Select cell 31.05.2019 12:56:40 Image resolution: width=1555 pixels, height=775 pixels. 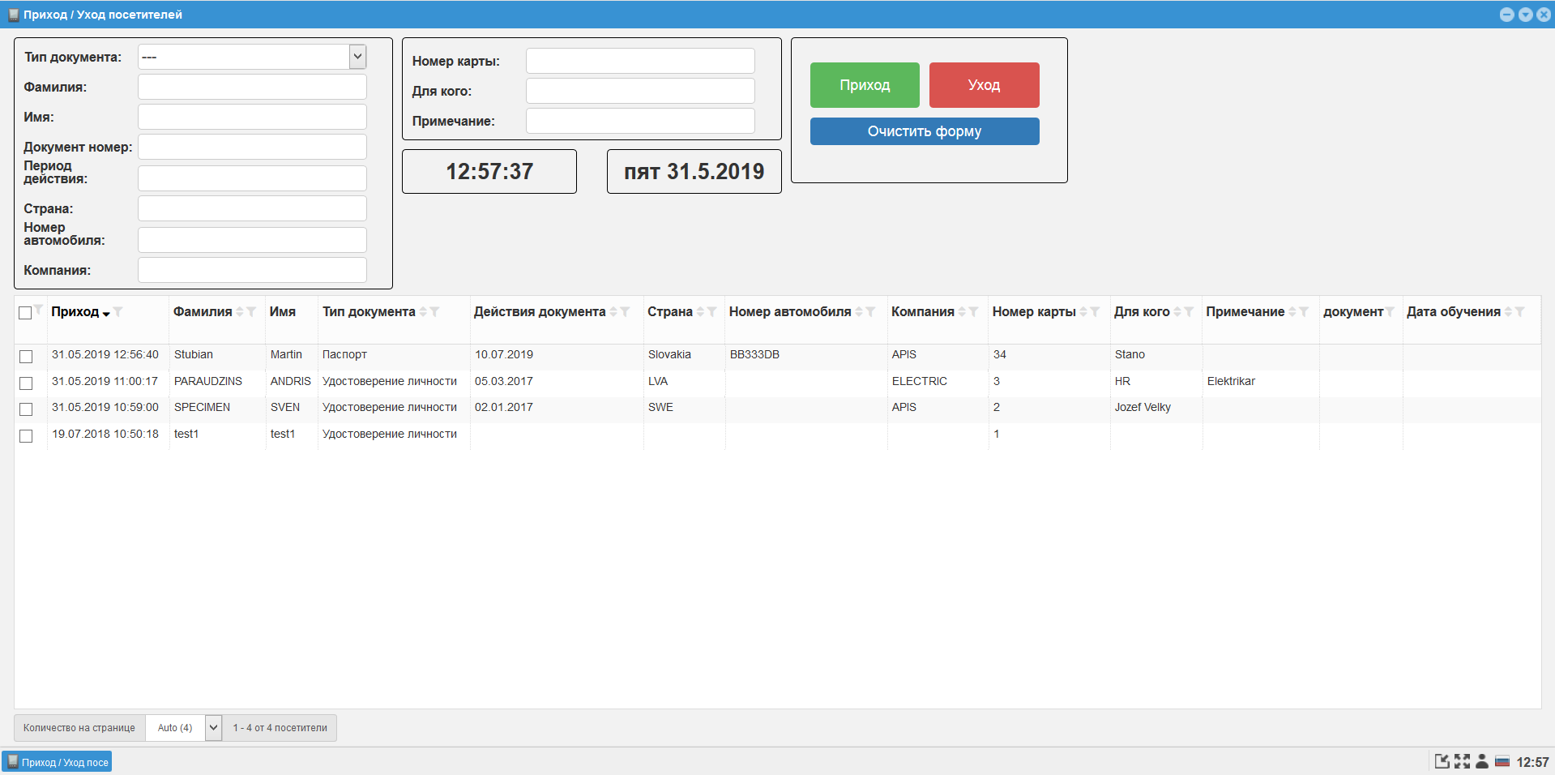point(105,355)
